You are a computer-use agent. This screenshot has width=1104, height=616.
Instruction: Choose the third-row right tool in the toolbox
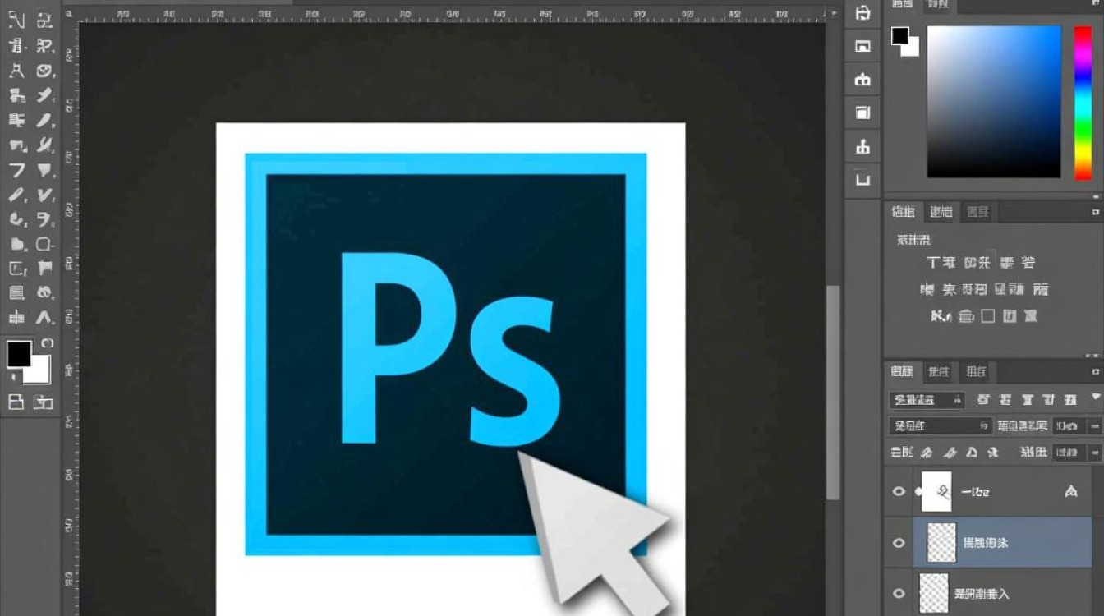(x=44, y=71)
